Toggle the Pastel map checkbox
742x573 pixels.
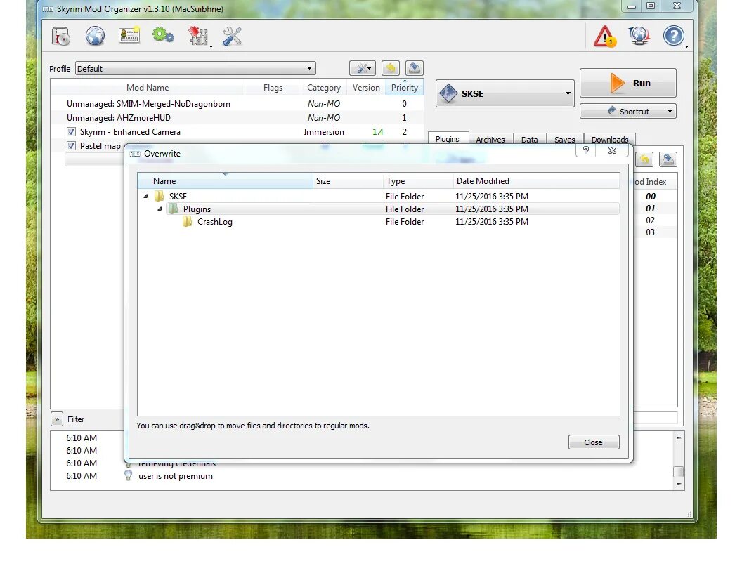[71, 145]
